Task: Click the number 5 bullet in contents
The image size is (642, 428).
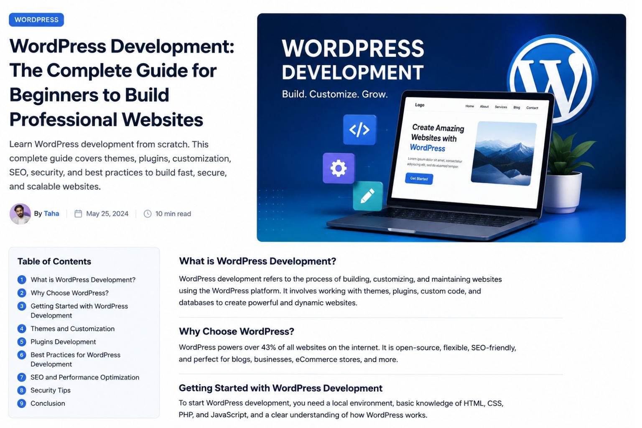Action: (x=22, y=341)
